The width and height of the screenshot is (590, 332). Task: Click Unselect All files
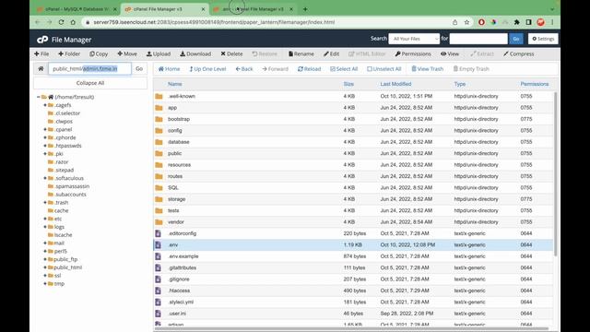click(x=384, y=69)
